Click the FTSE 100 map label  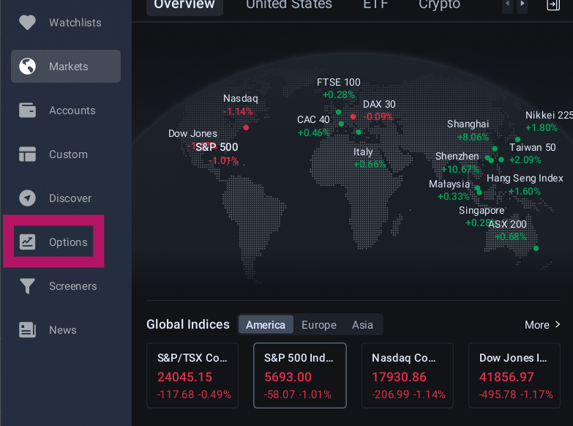[338, 82]
